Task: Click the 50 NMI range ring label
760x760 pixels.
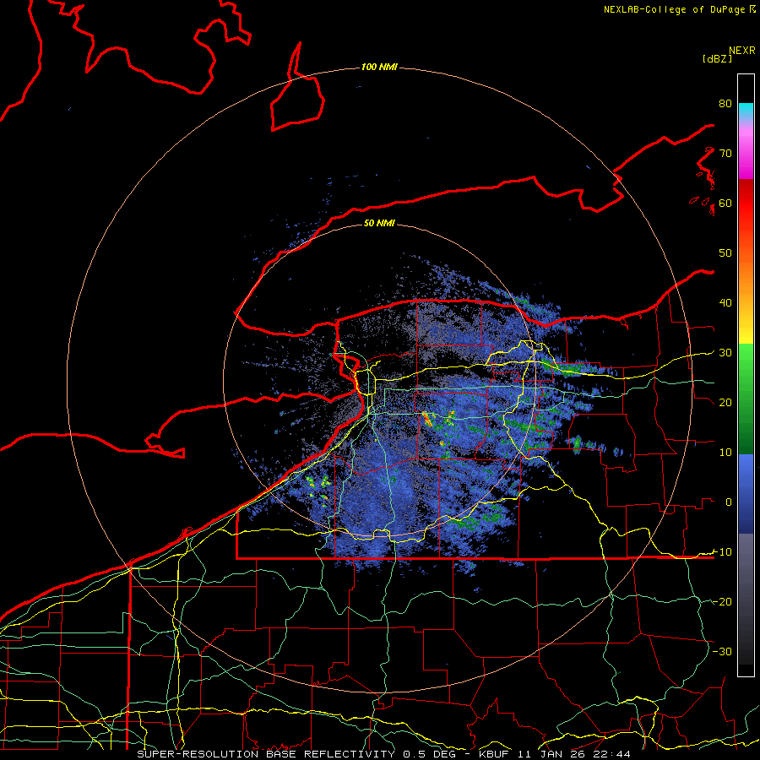Action: [x=379, y=223]
